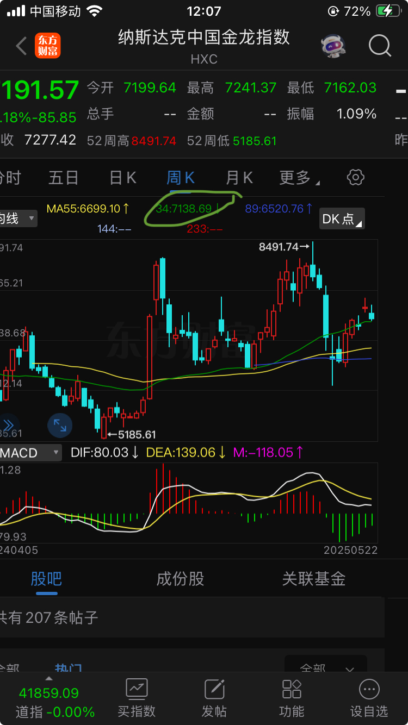Screen dimensions: 408x725
Task: Tap the 5185.61 low price marker
Action: (x=131, y=434)
